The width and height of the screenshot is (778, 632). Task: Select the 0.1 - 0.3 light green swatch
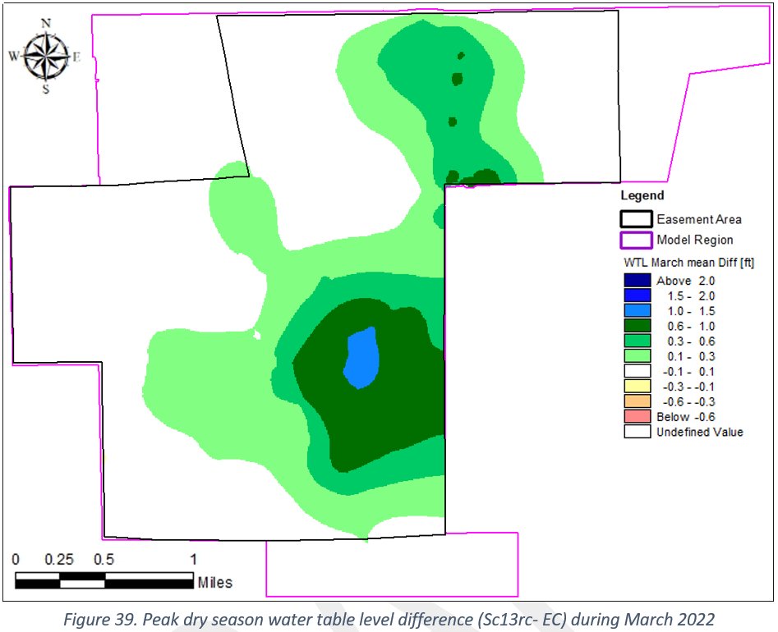pyautogui.click(x=637, y=356)
